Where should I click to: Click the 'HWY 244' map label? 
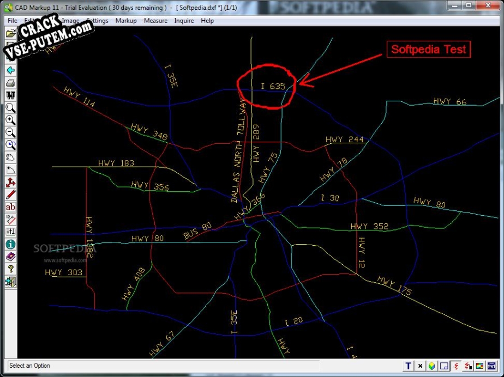click(x=344, y=139)
